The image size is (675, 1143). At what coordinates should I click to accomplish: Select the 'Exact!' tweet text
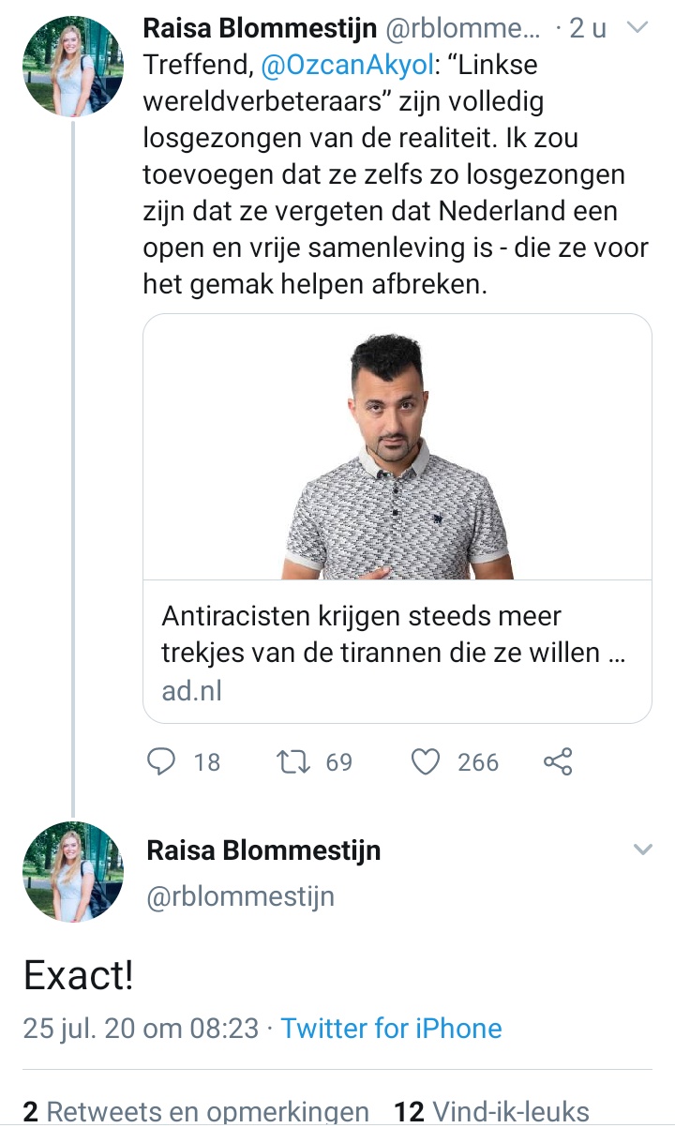coord(78,975)
